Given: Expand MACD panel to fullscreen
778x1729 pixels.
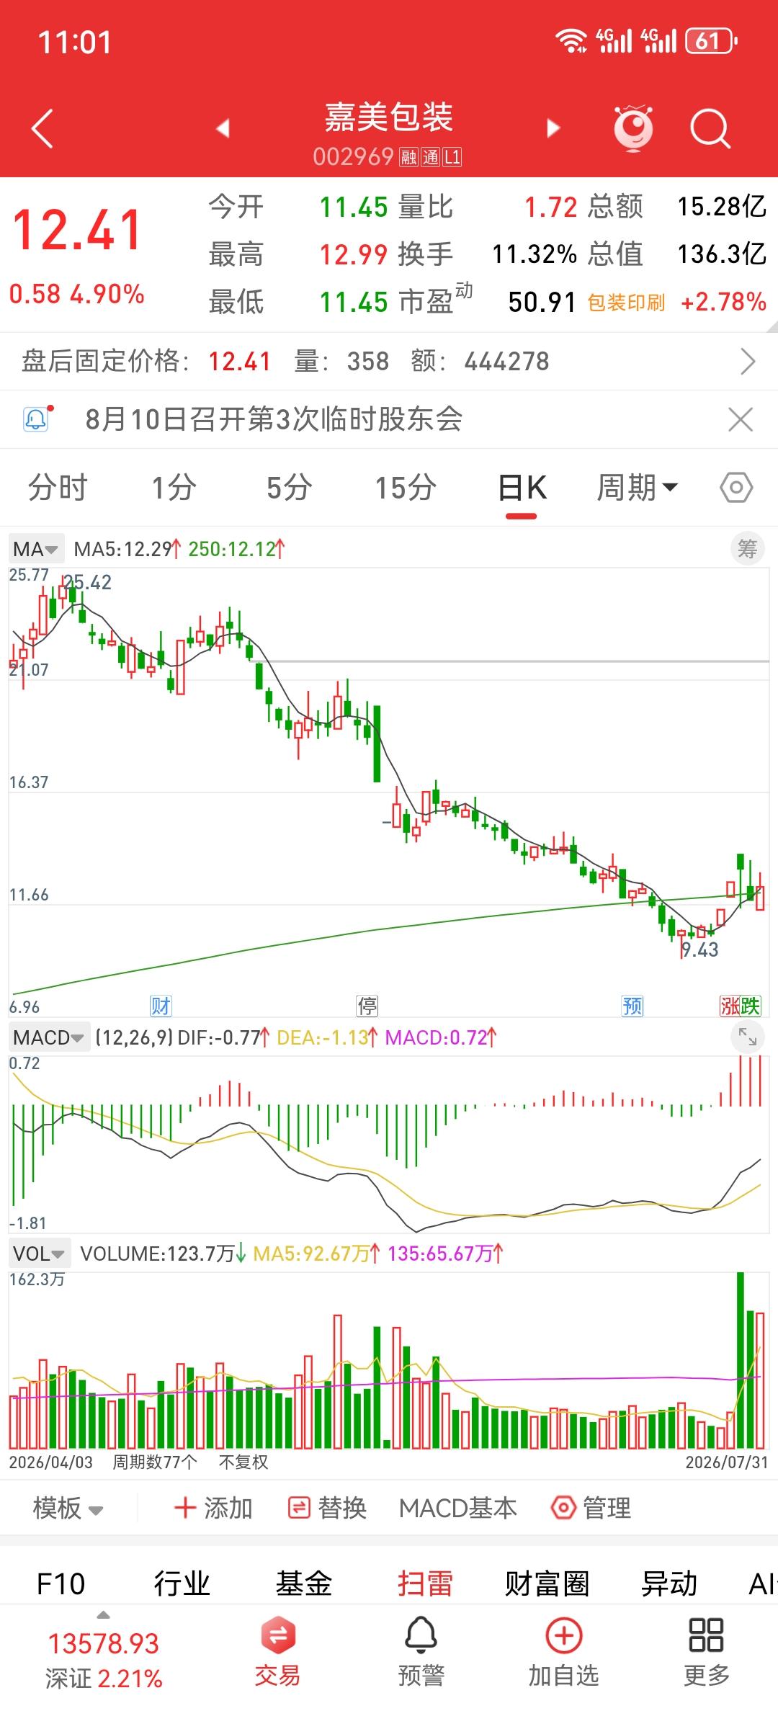Looking at the screenshot, I should (x=748, y=1037).
